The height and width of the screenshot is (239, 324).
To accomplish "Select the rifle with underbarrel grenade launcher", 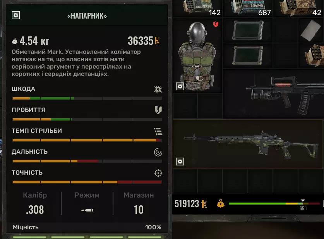I will [273, 94].
